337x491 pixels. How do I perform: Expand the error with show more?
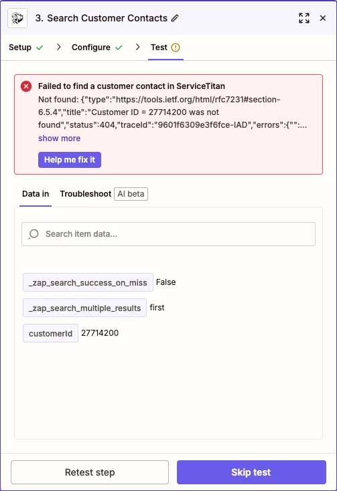59,138
